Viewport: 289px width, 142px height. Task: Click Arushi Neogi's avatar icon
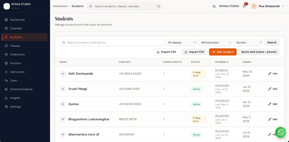coord(63,89)
